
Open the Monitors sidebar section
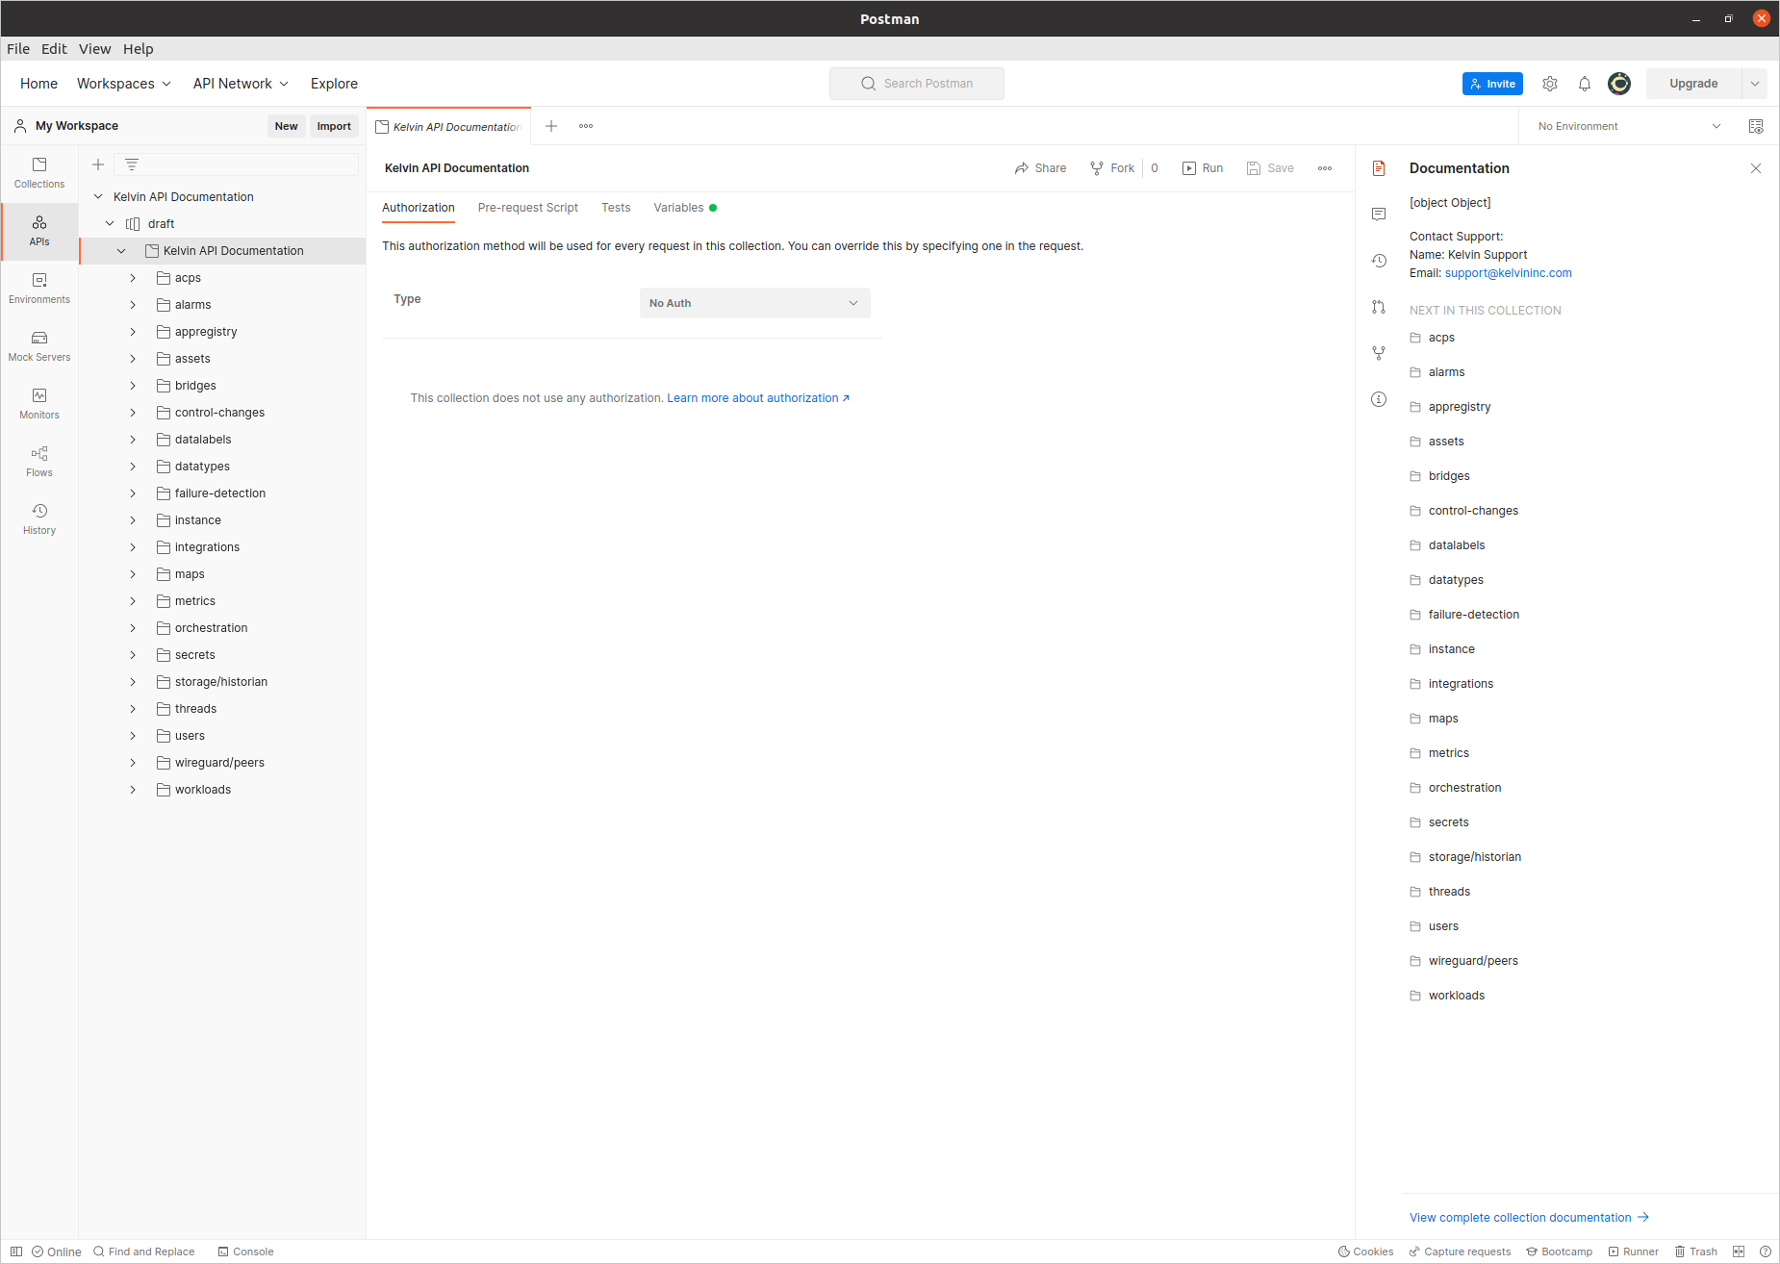coord(39,403)
